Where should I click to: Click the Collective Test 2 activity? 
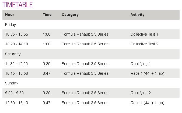coord(144,44)
